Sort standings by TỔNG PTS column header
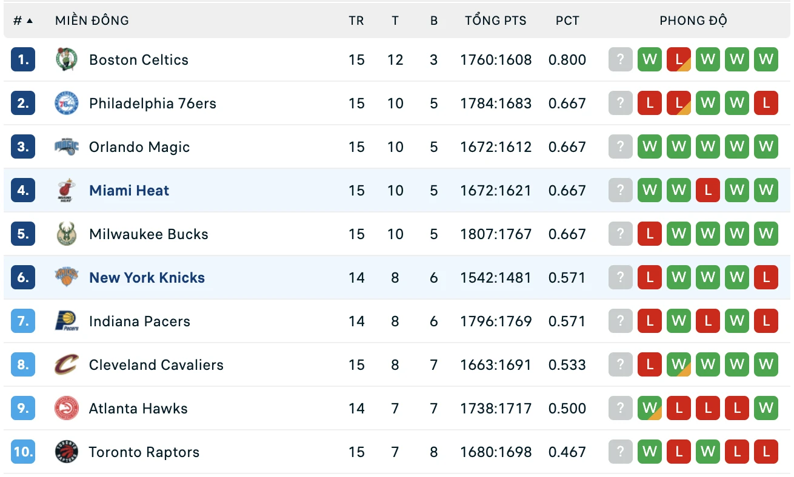 tap(496, 21)
